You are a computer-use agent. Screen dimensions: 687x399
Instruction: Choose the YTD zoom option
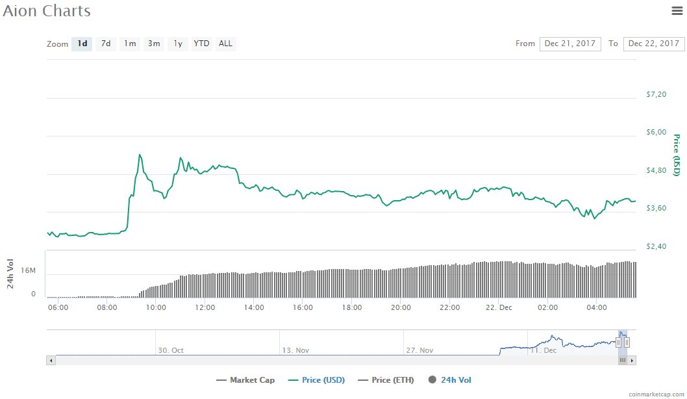tap(201, 44)
